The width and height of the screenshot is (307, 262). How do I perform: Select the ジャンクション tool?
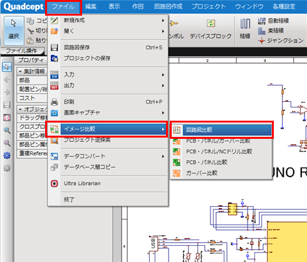point(280,41)
